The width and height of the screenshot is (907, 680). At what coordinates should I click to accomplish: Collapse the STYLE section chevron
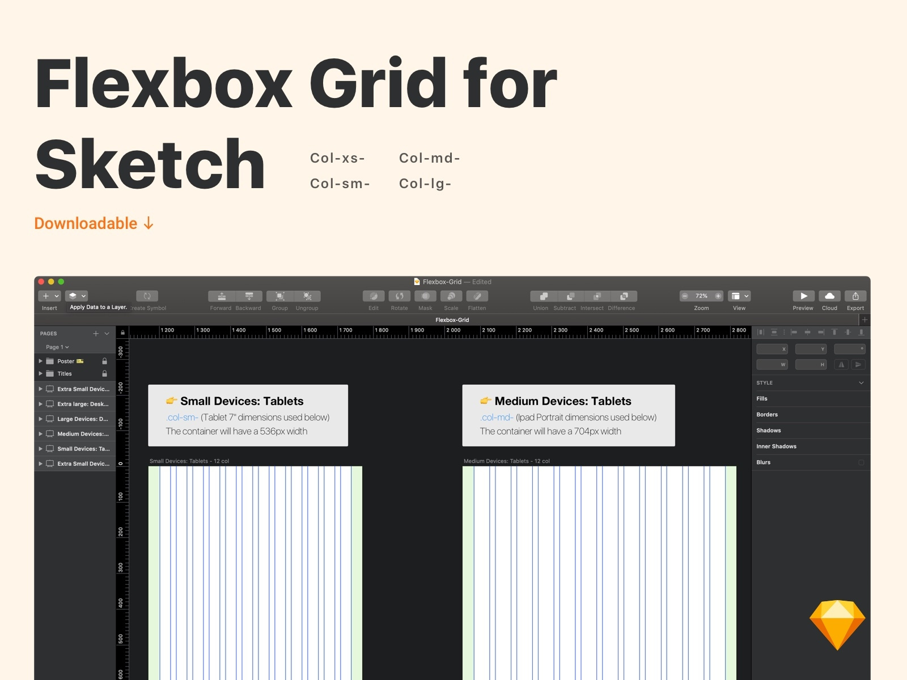click(862, 382)
